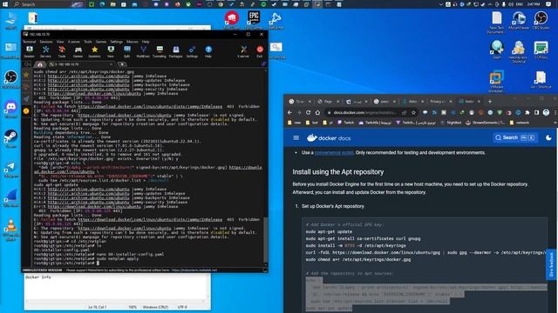
Task: Click the docker docs logo
Action: point(329,137)
